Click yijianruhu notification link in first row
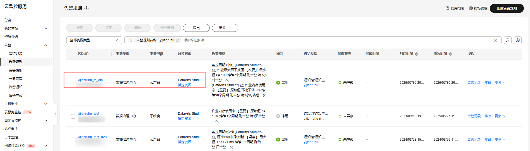The image size is (530, 151). [311, 85]
